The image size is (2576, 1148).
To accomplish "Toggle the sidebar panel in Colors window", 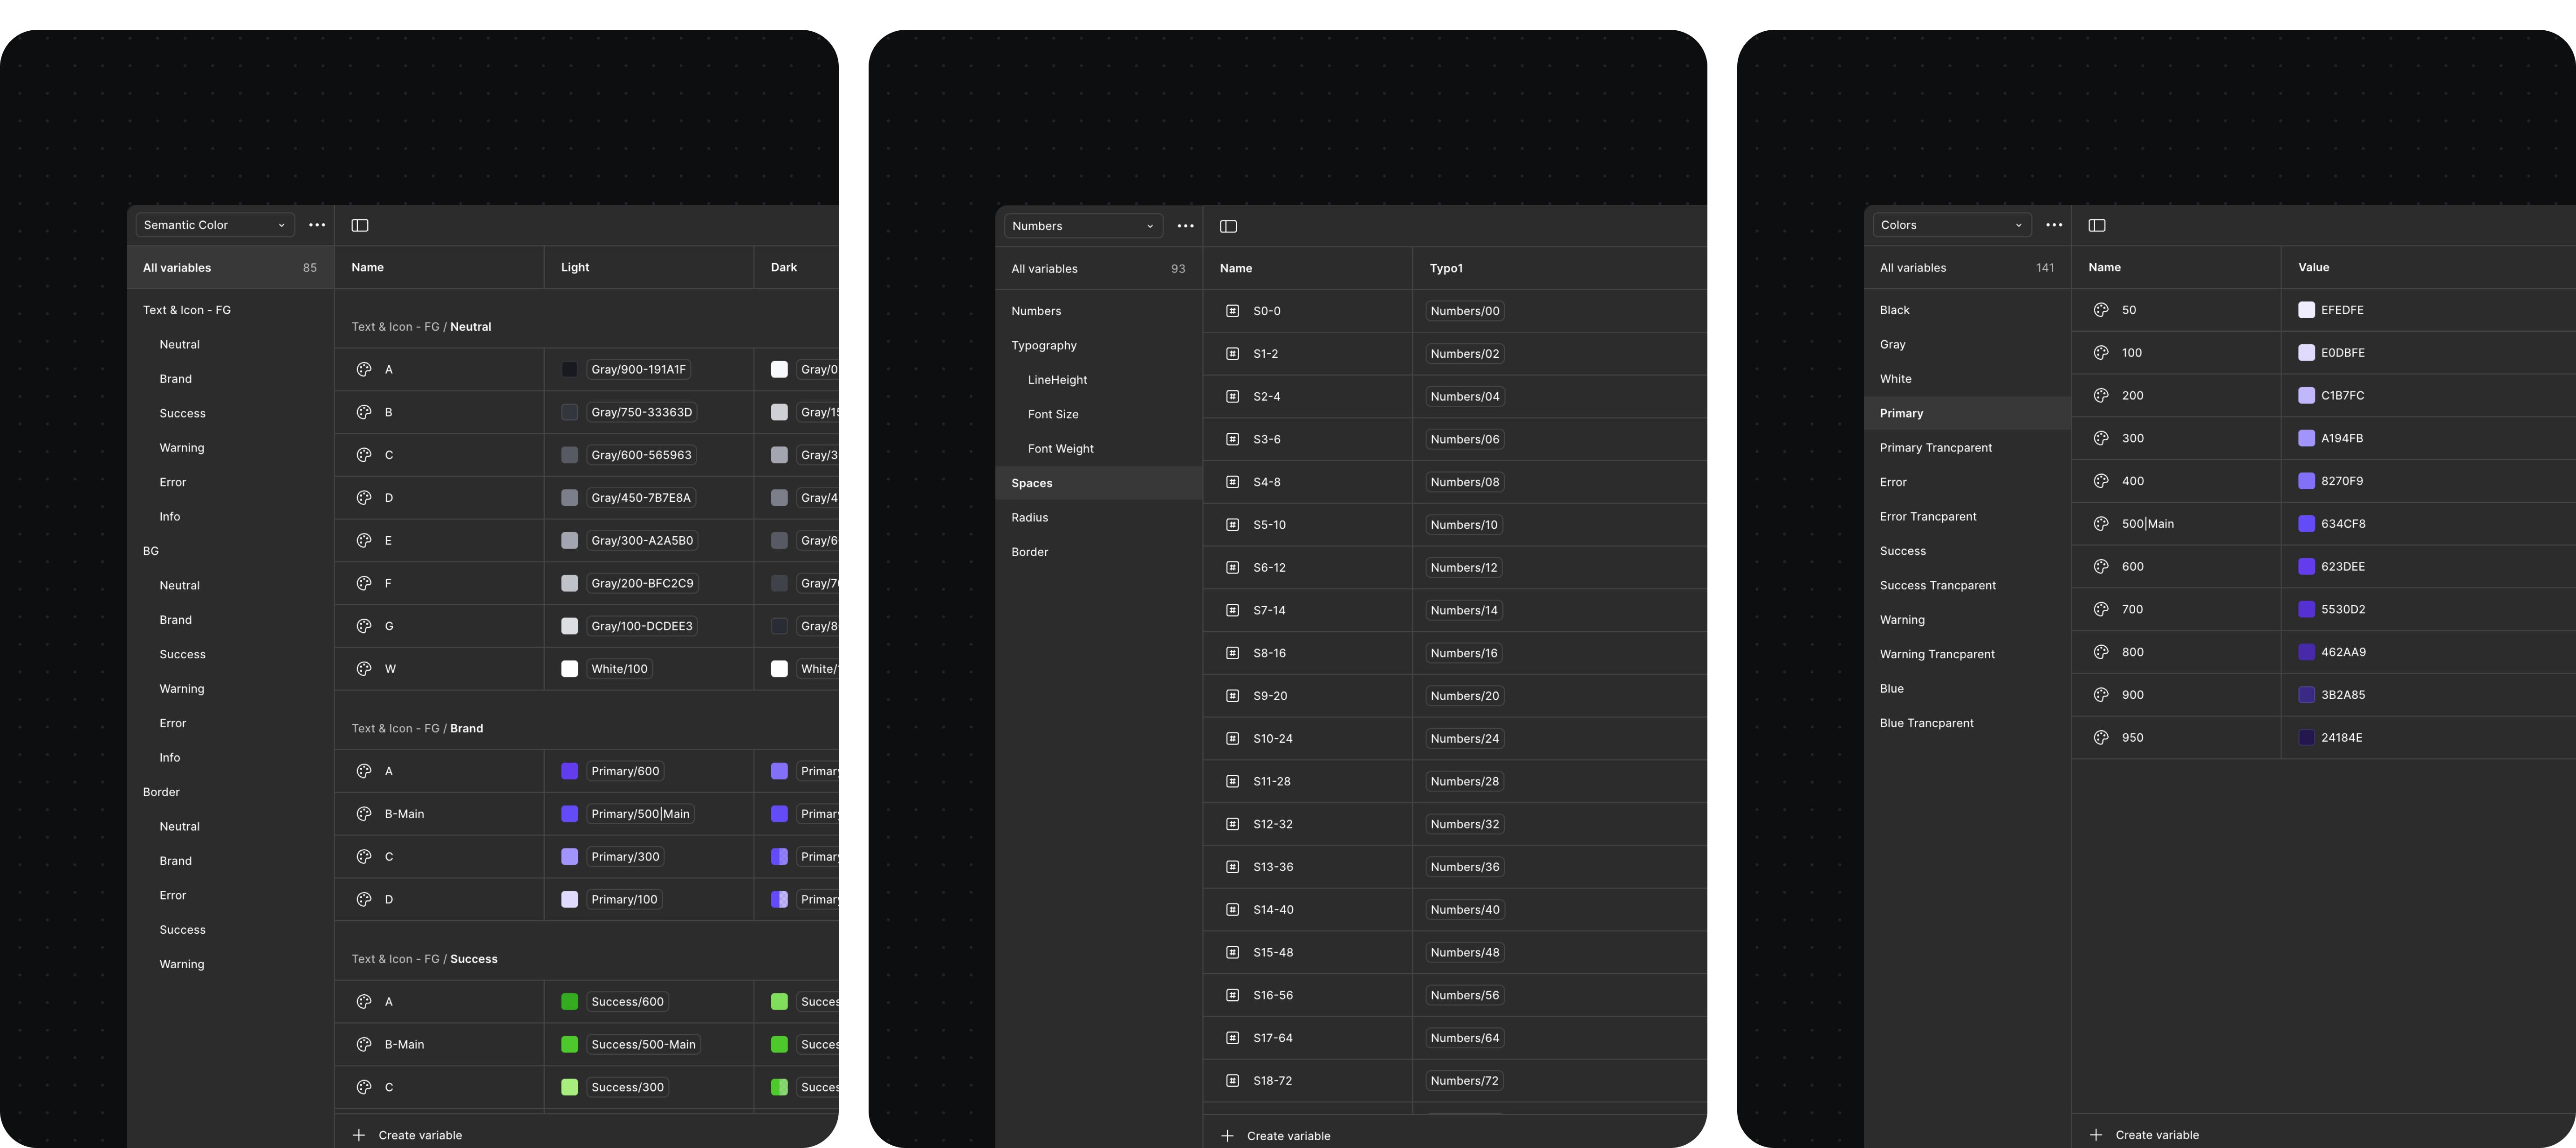I will pos(2097,225).
